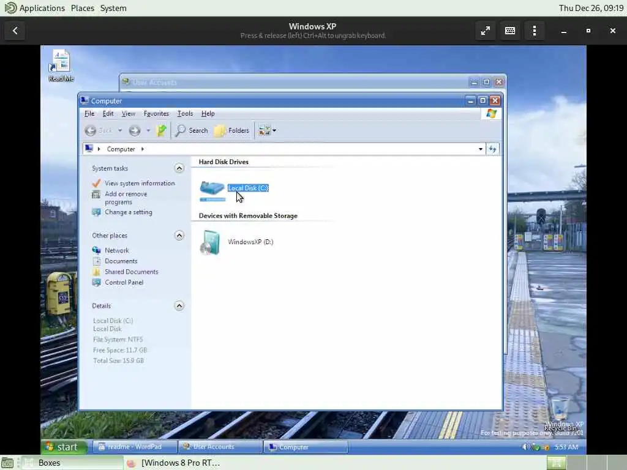Click the XP taskbar clock
Image resolution: width=627 pixels, height=470 pixels.
[566, 447]
